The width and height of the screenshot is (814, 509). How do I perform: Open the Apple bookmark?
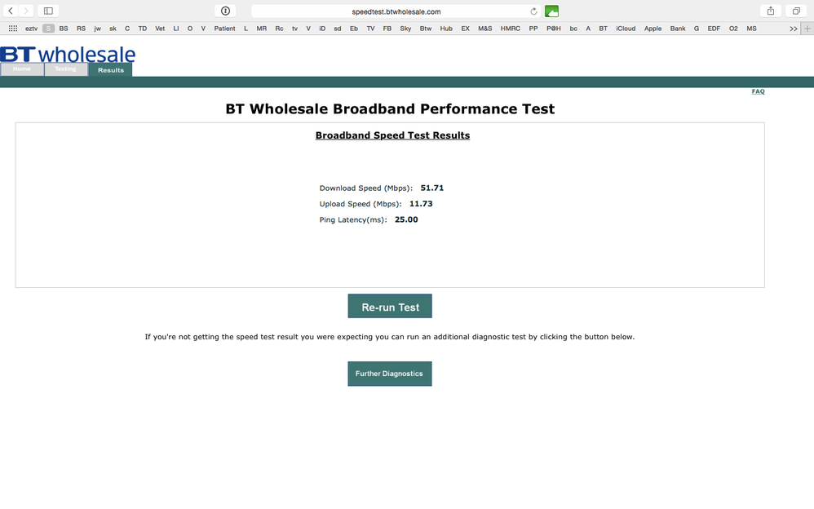tap(653, 29)
